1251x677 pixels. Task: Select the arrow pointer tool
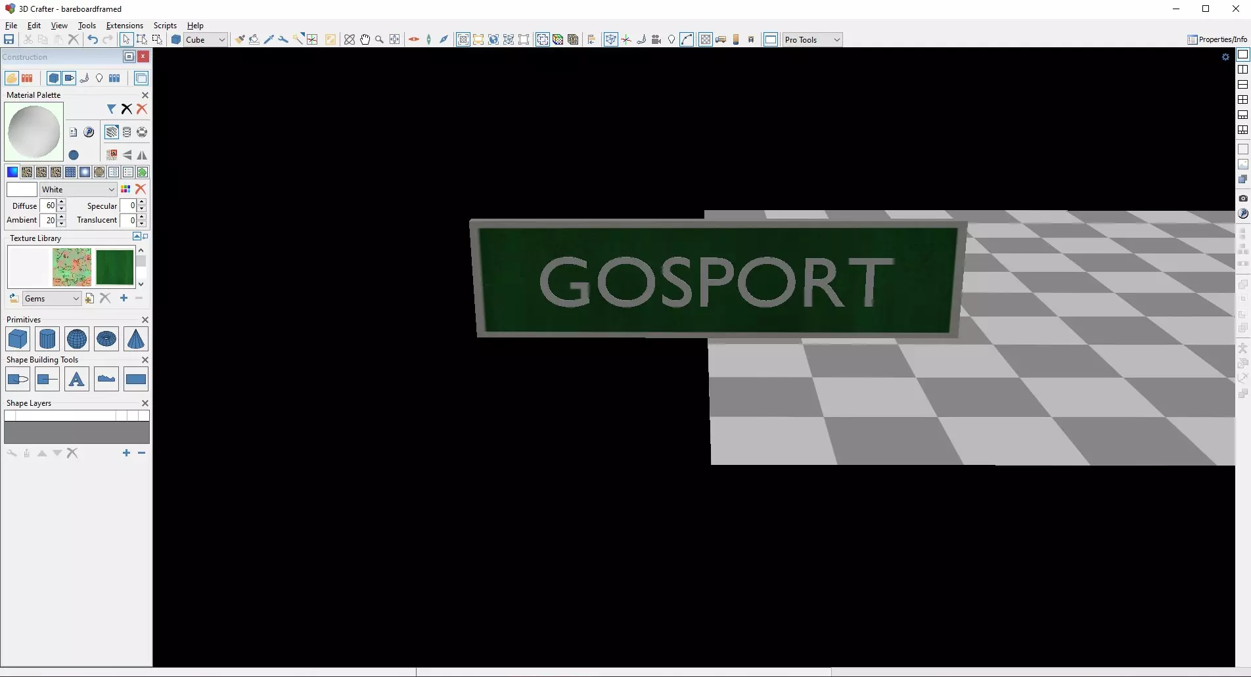coord(126,39)
